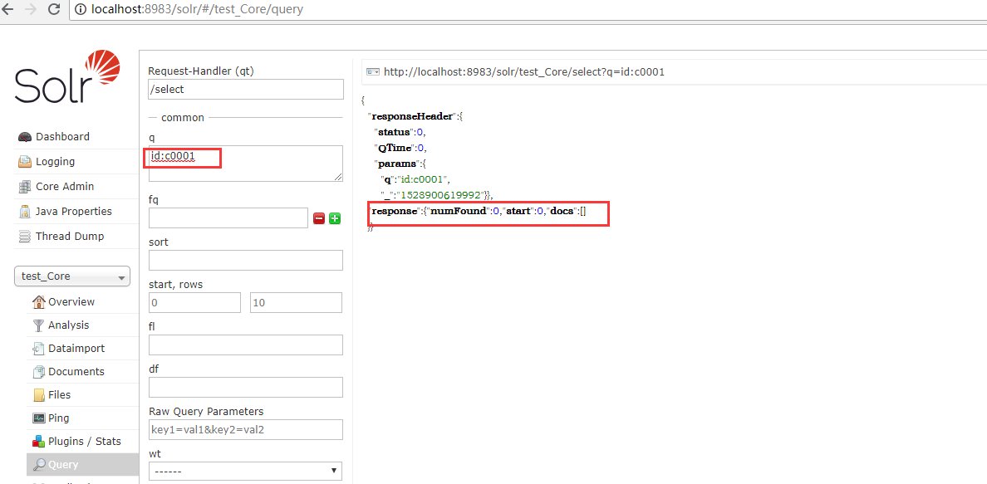Click the Plugins / Stats blocks icon
The image size is (987, 484).
point(39,442)
